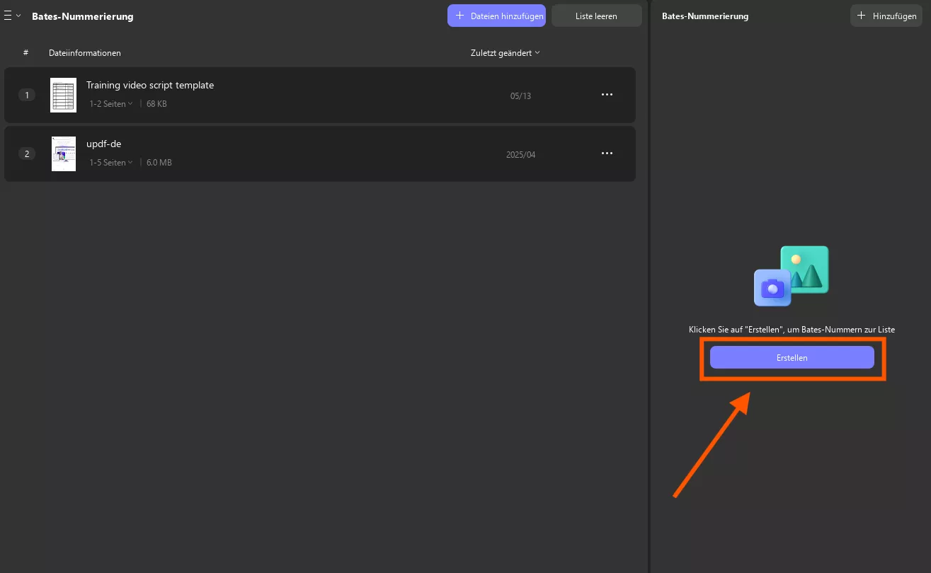Click the number 1 row badge
Screen dimensions: 931x573
tap(27, 95)
